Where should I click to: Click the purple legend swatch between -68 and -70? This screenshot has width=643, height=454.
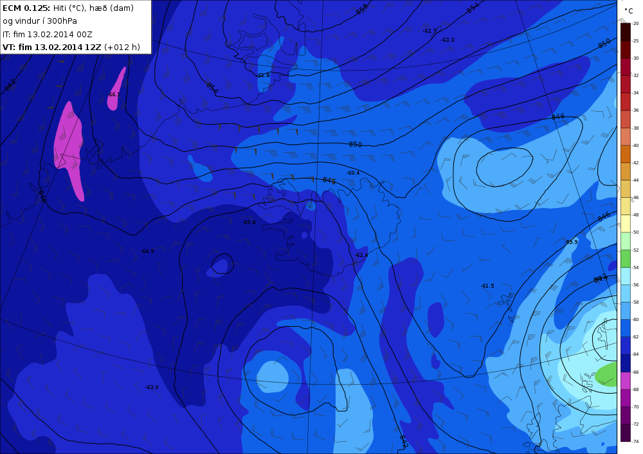coord(626,398)
